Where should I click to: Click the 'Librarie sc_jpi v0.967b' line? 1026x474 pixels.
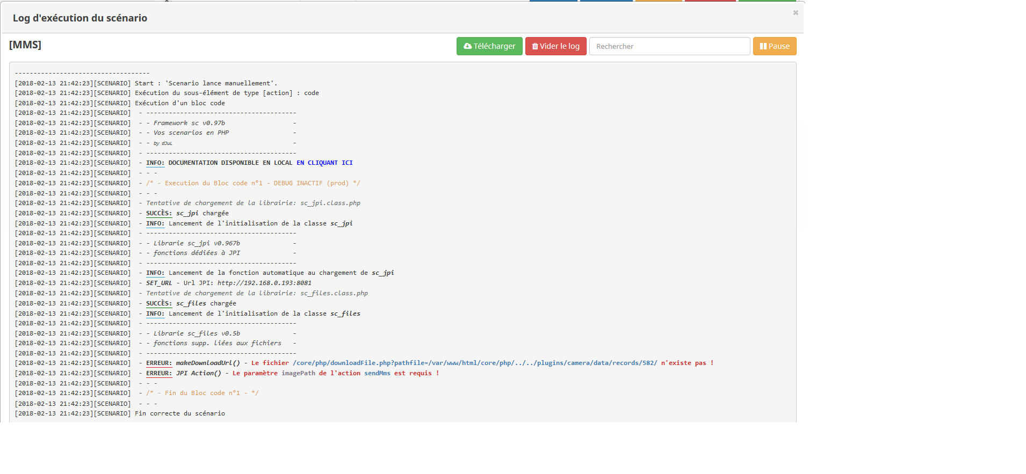[x=156, y=243]
